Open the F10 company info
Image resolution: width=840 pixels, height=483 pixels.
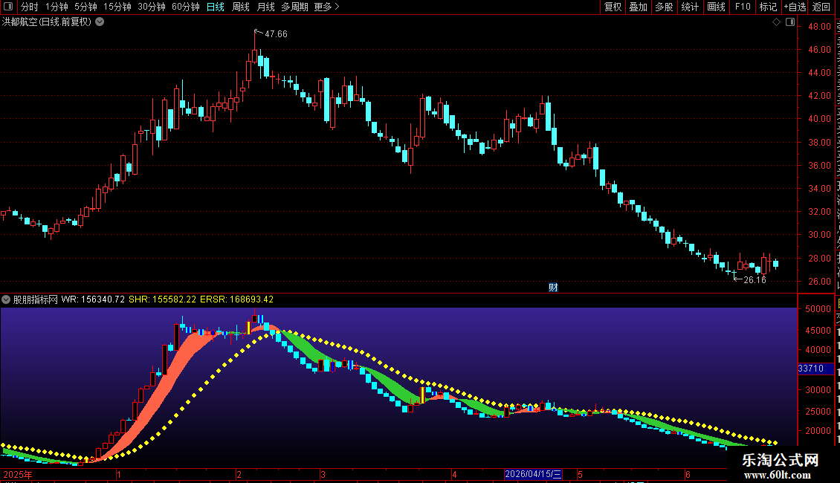[743, 7]
